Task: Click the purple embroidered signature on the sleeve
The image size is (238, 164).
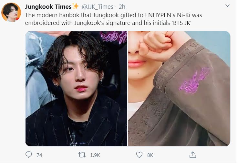Action: pyautogui.click(x=194, y=81)
